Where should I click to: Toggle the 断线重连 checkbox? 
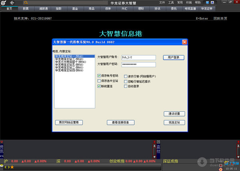(99, 86)
